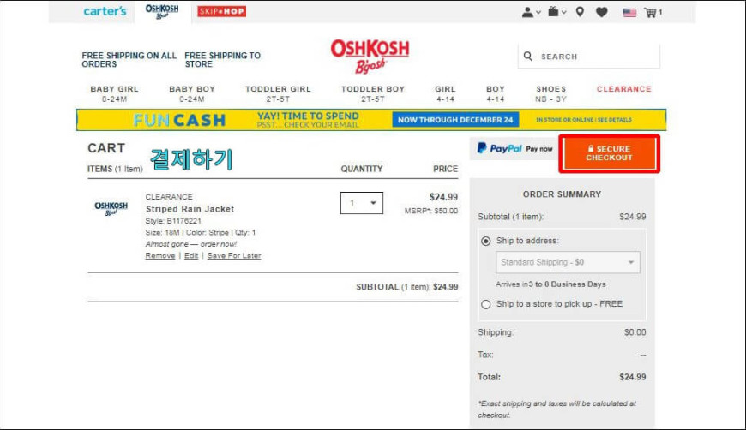746x430 pixels.
Task: Switch to the OshKosh B'gosh brand tab
Action: coord(162,11)
